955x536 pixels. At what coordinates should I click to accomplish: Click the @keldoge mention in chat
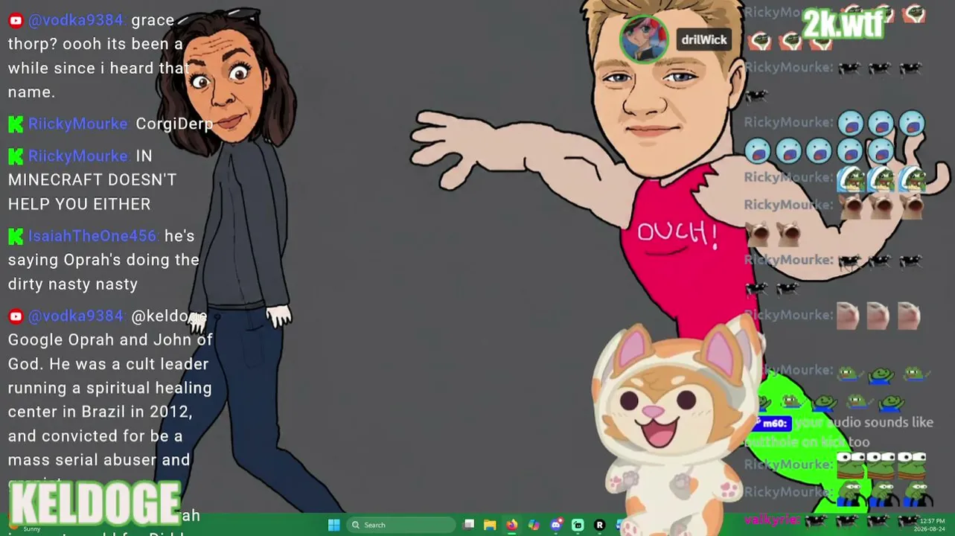[x=167, y=316]
